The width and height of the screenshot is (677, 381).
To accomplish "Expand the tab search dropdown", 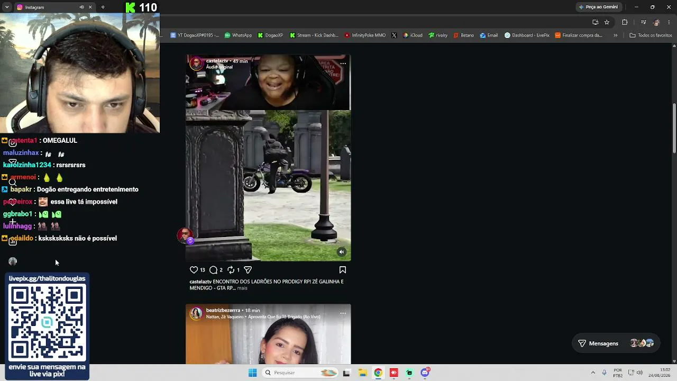I will [7, 7].
